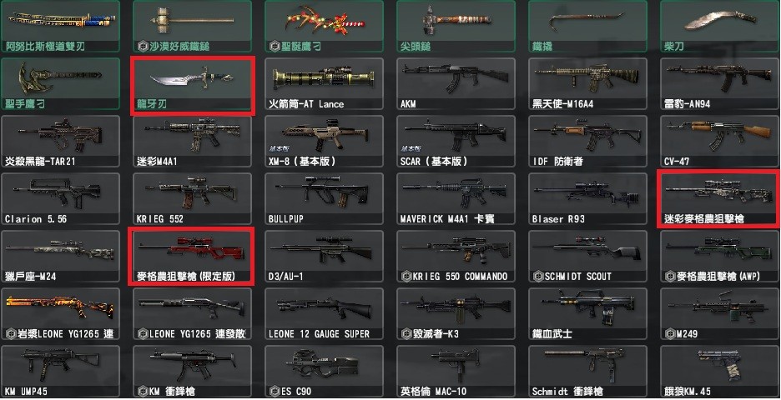Image resolution: width=781 pixels, height=400 pixels.
Task: Pick the 柴刀 machete item
Action: (720, 26)
